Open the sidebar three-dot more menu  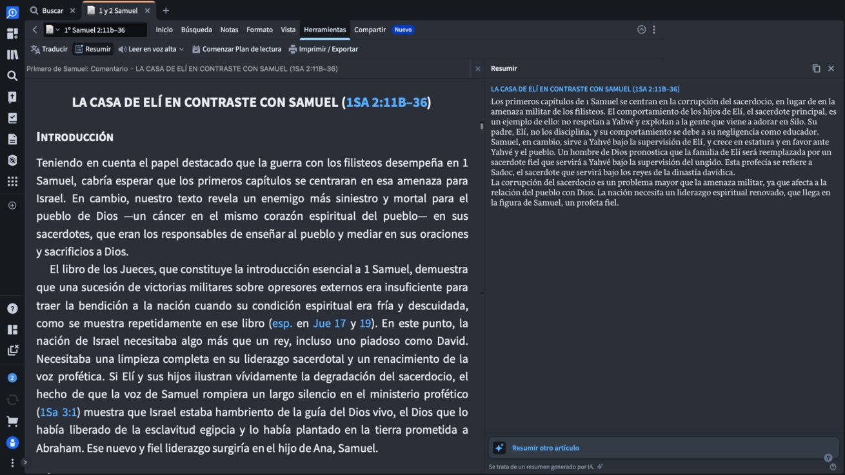click(12, 463)
